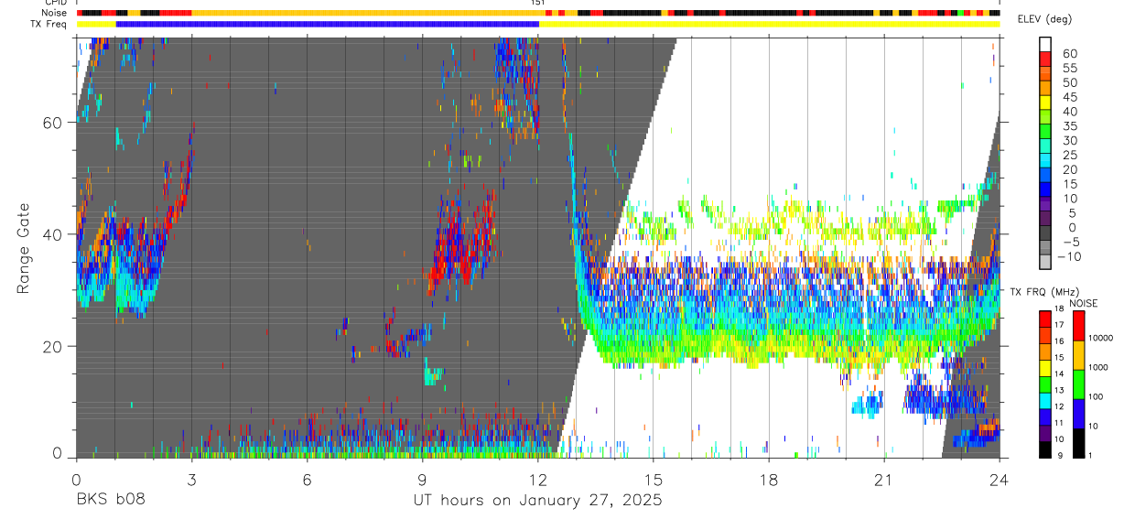This screenshot has height=519, width=1124.
Task: Click the 'ELEV (deg)' legend title
Action: click(x=1044, y=19)
